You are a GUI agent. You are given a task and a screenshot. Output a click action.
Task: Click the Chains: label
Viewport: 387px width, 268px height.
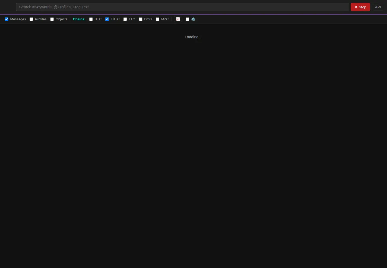79,19
